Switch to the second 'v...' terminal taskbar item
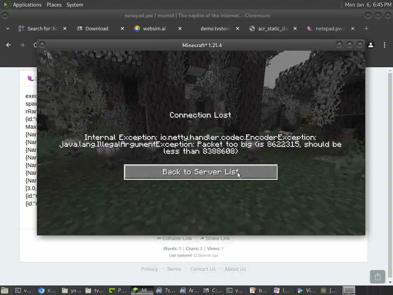This screenshot has width=393, height=295. click(x=235, y=290)
